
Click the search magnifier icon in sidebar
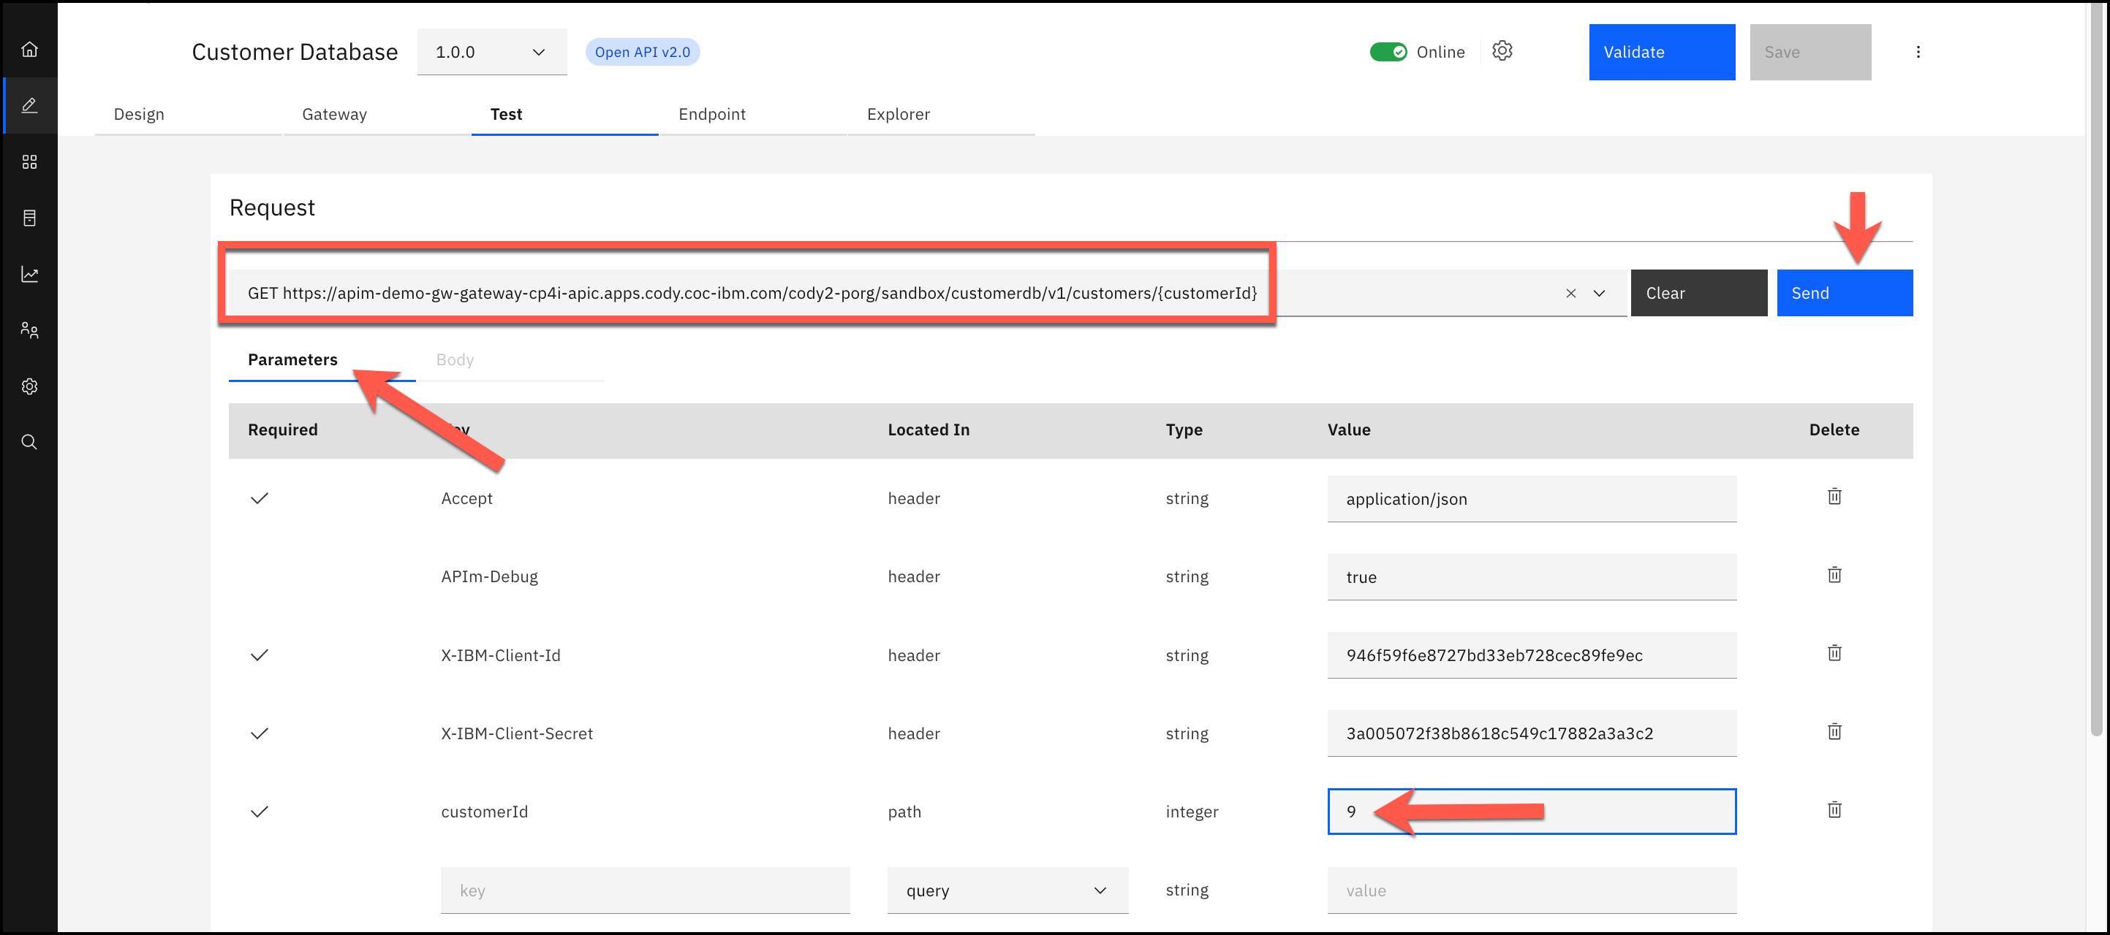[29, 443]
